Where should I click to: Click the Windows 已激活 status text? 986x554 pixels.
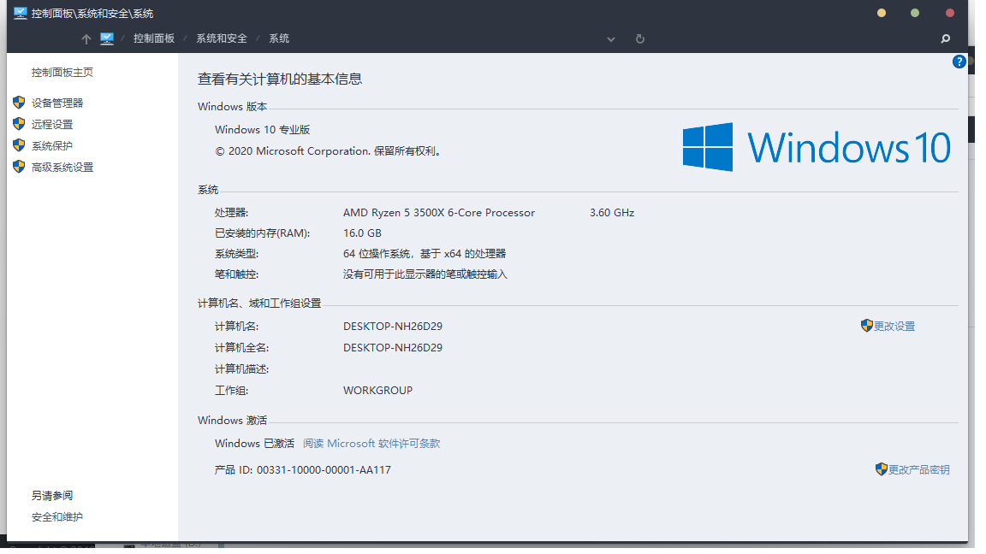255,444
